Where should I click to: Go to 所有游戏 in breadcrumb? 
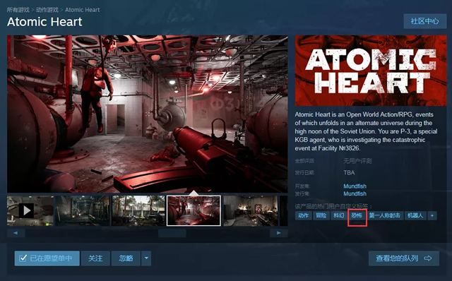[18, 10]
